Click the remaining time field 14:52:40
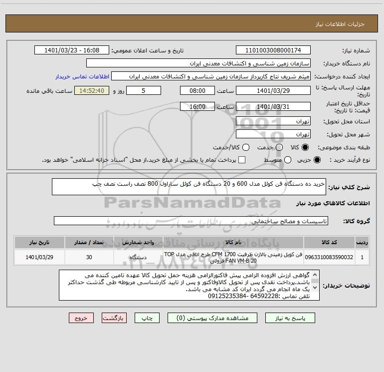Viewport: 384px width, 372px height. [x=92, y=91]
